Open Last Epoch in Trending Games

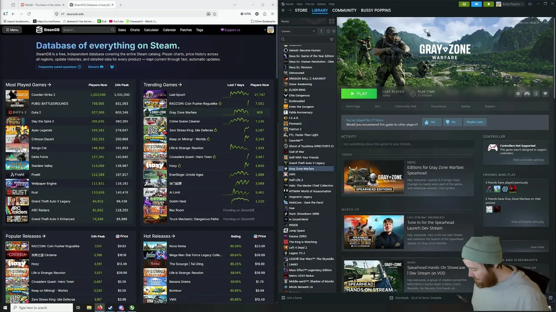click(177, 94)
